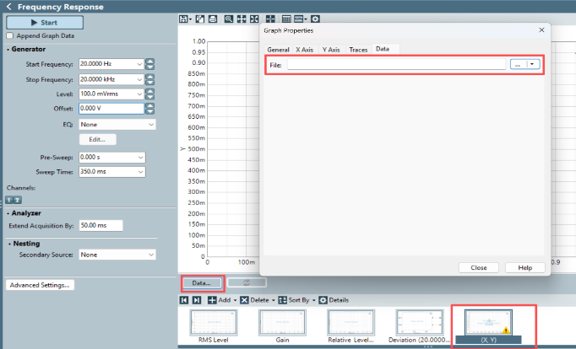Click the graph legend traces icon
576x349 pixels.
tap(298, 19)
